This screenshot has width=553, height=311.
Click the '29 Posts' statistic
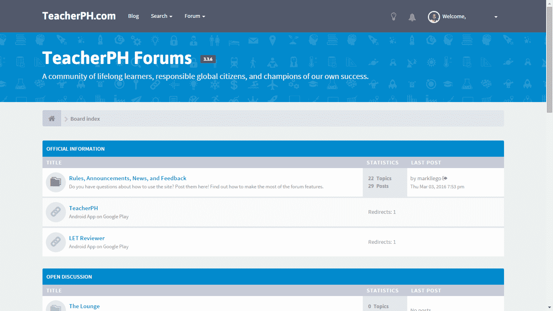click(x=378, y=186)
